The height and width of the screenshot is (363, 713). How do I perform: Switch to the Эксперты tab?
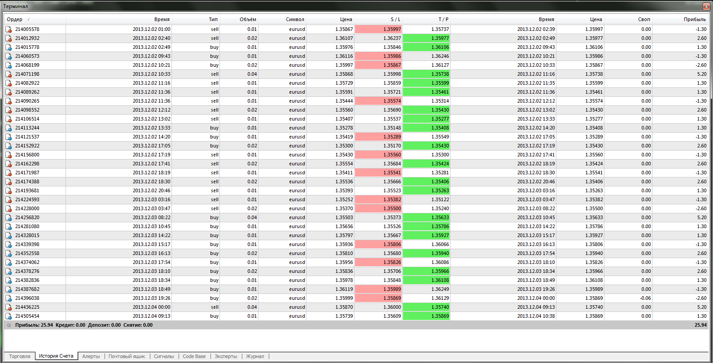226,356
